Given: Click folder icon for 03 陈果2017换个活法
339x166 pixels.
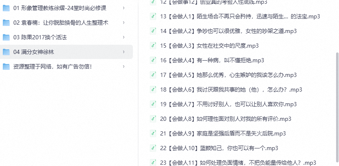Looking at the screenshot, I should [6, 37].
